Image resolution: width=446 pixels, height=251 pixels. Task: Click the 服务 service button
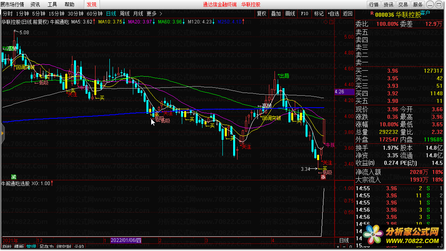tap(418, 4)
